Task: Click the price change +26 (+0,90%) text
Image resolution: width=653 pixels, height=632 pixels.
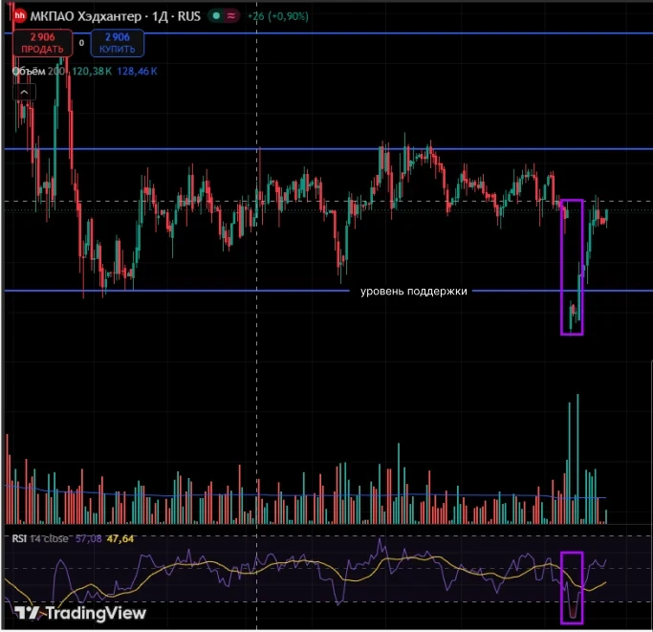Action: click(x=278, y=16)
